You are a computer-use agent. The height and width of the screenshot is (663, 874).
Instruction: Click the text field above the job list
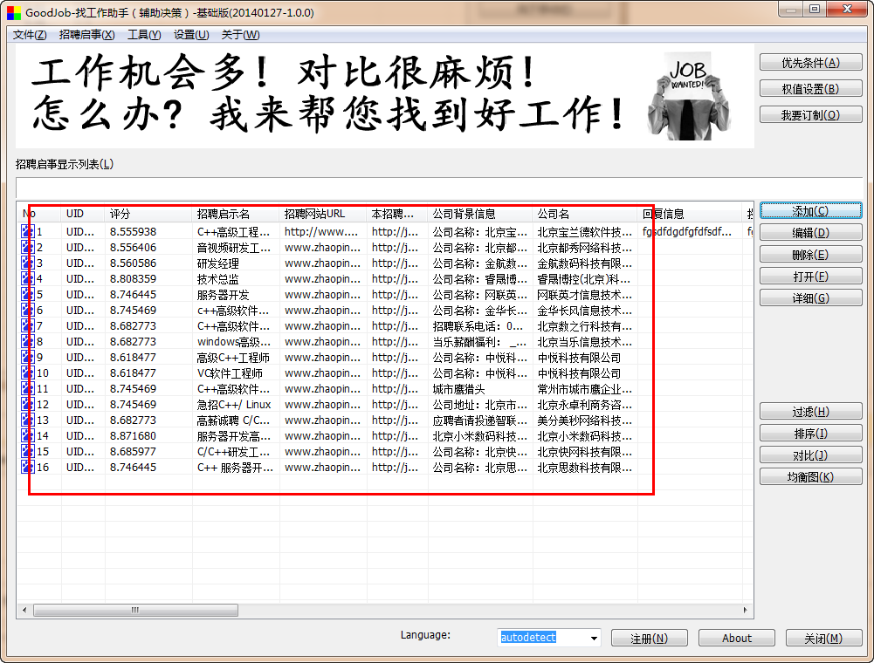[x=439, y=188]
